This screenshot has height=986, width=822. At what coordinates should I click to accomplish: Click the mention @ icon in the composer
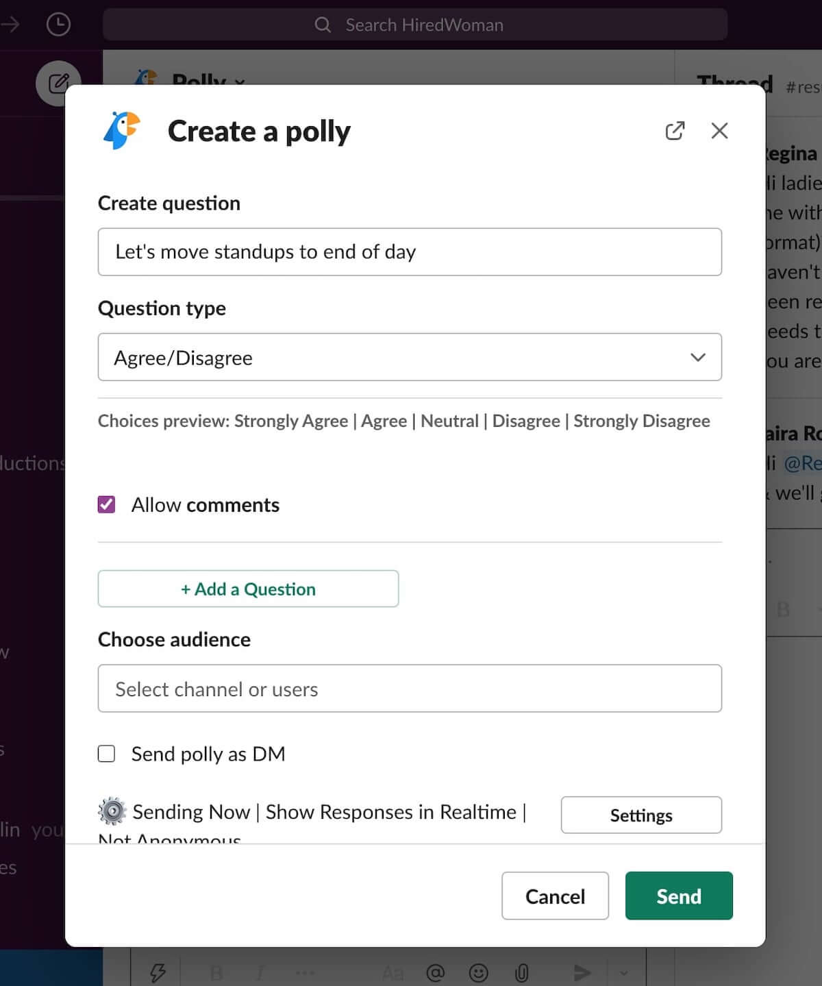point(436,971)
